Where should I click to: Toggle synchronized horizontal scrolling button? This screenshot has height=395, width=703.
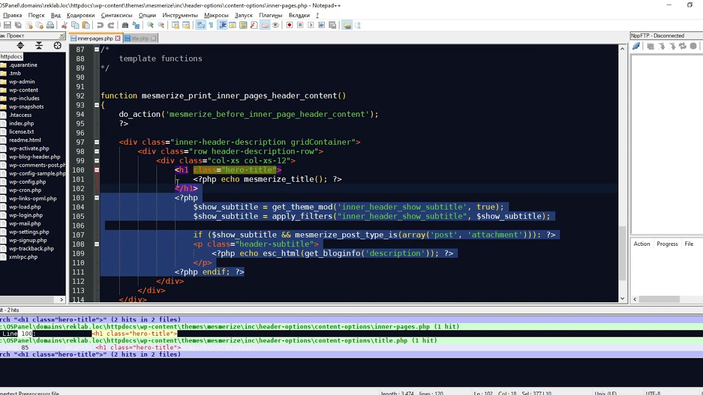(x=186, y=25)
